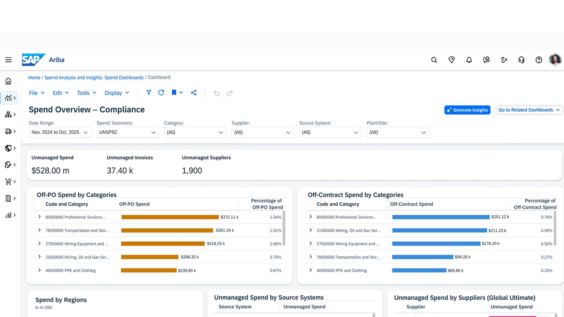This screenshot has height=317, width=564.
Task: Refresh the dashboard with reload icon
Action: tap(161, 93)
